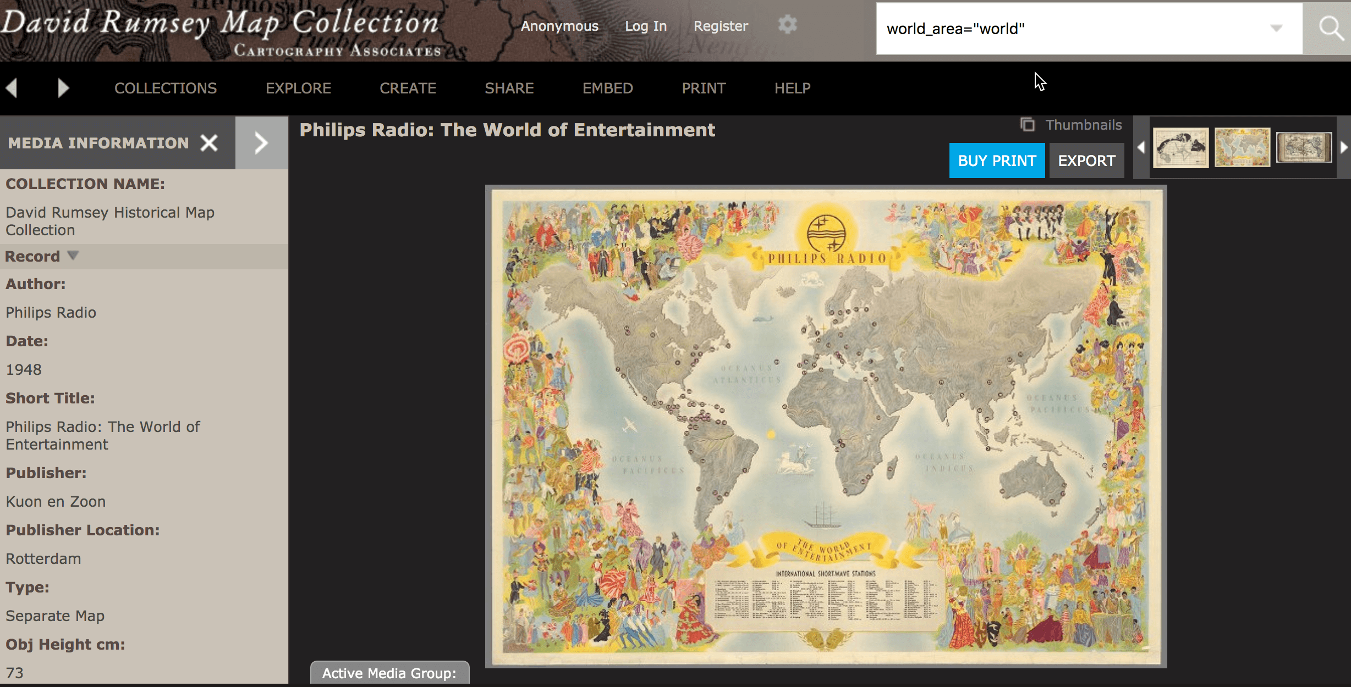
Task: Open the EMBED menu
Action: [x=607, y=88]
